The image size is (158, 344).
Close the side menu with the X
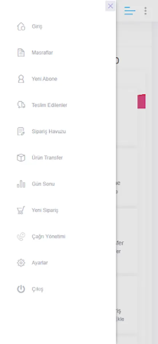[x=110, y=6]
